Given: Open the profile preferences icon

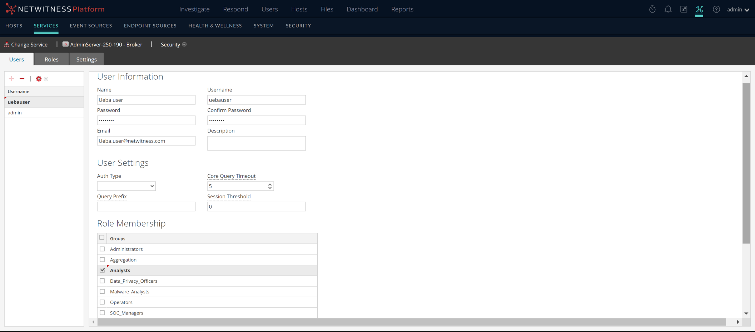Looking at the screenshot, I should (x=684, y=9).
